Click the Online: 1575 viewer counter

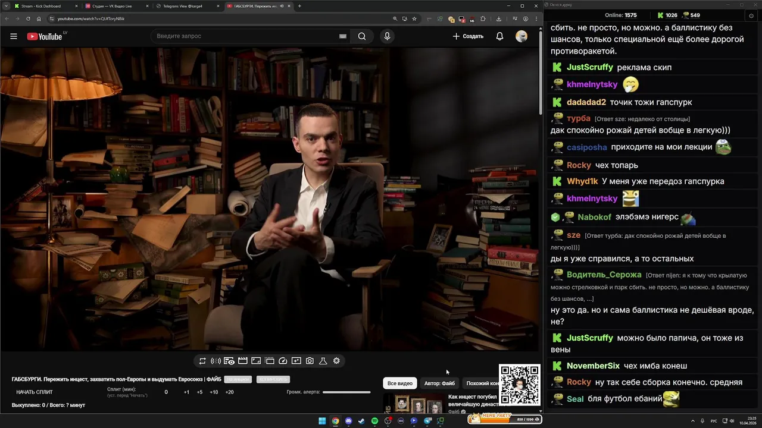click(621, 15)
